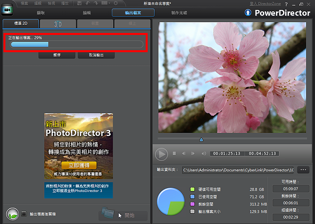Image resolution: width=315 pixels, height=224 pixels.
Task: Click the total duration 00:04:52:13
Action: click(262, 154)
